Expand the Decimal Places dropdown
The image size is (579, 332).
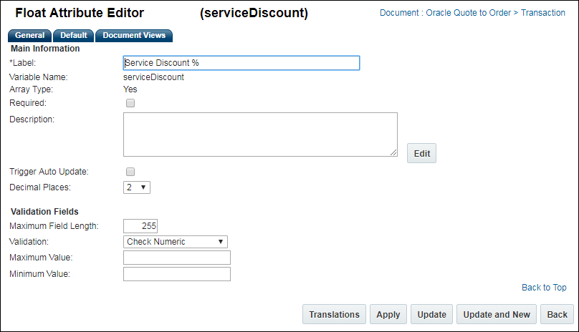137,187
